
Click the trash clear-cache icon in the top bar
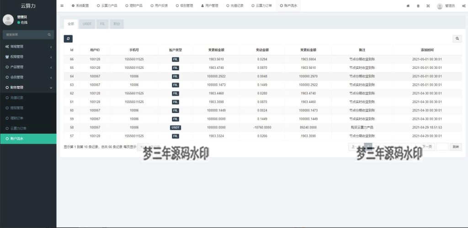[x=418, y=6]
